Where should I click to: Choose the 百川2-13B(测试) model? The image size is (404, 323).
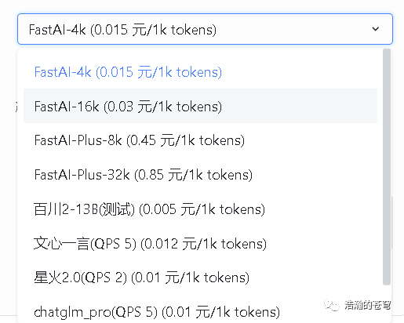point(200,209)
